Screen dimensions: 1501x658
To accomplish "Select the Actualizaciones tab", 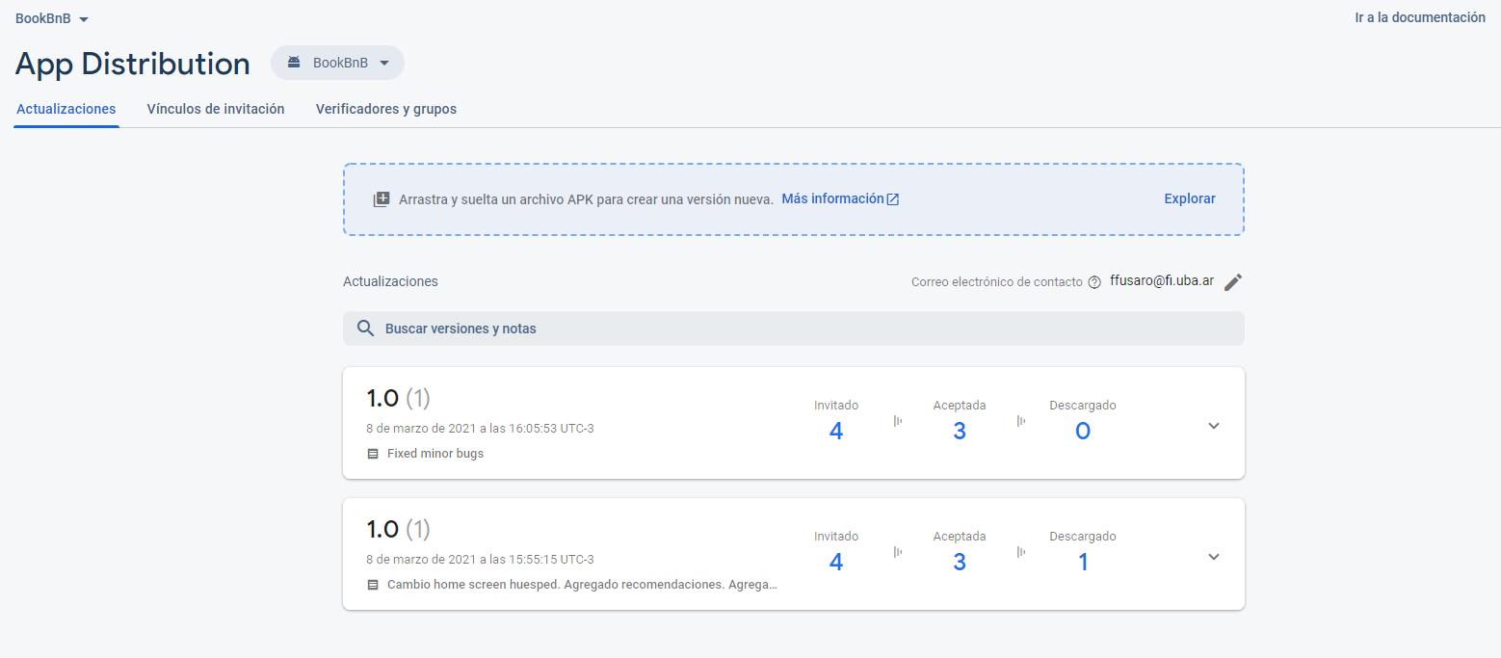I will (x=66, y=109).
